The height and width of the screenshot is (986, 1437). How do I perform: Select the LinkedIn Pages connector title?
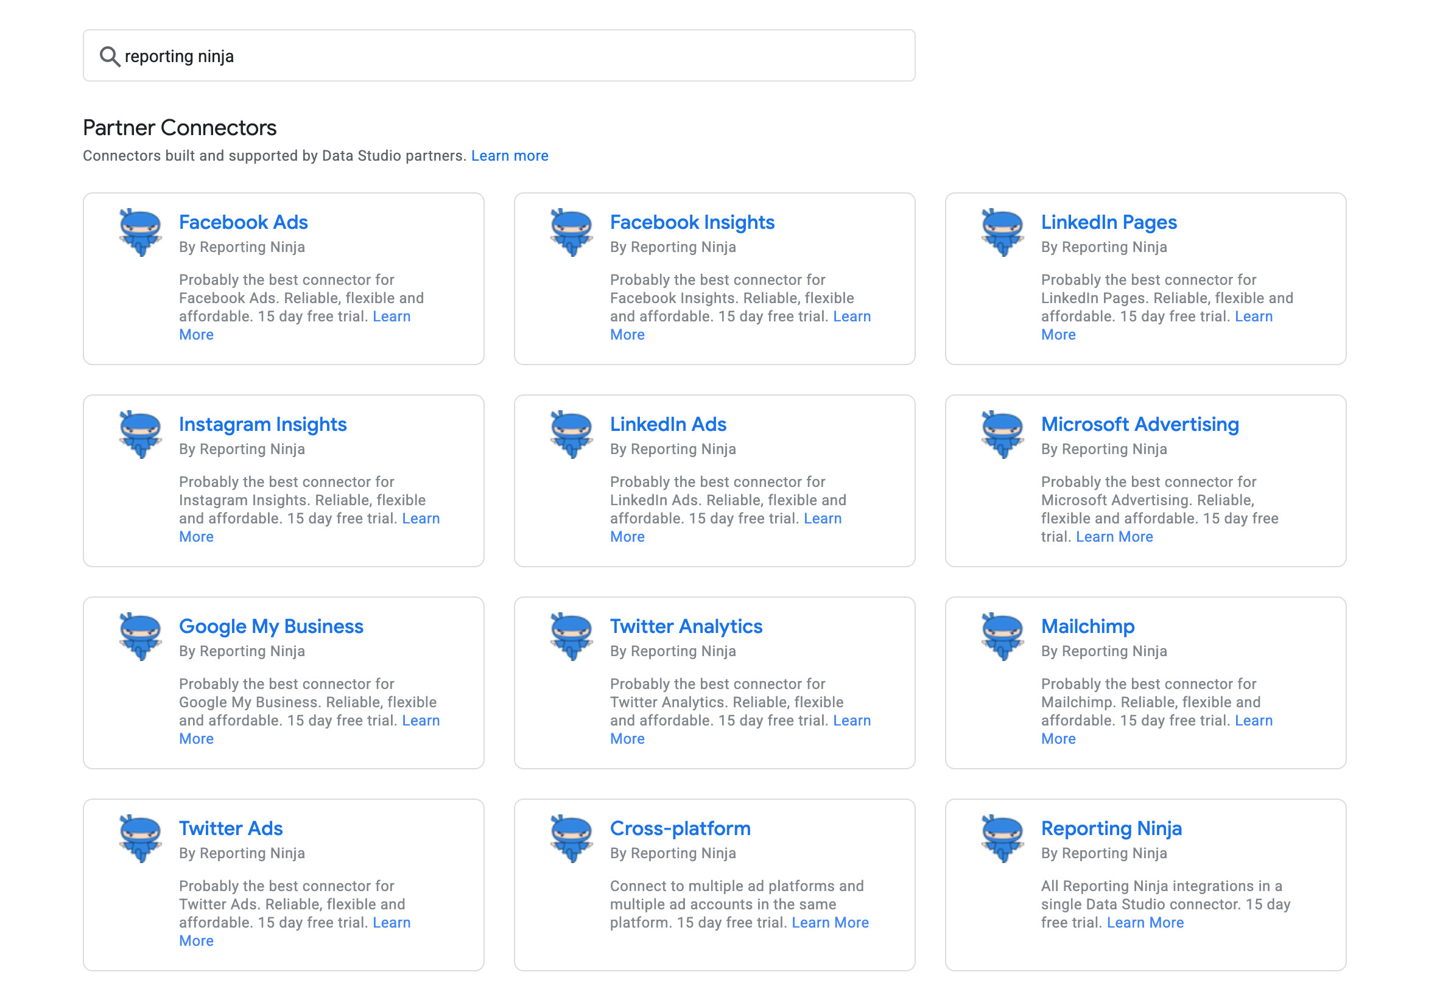point(1109,222)
